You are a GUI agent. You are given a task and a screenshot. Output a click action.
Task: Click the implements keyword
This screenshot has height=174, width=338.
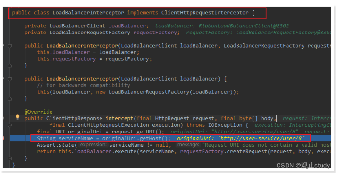pyautogui.click(x=143, y=13)
